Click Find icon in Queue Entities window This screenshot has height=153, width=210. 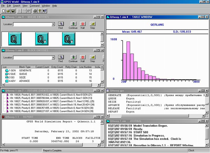(61, 24)
